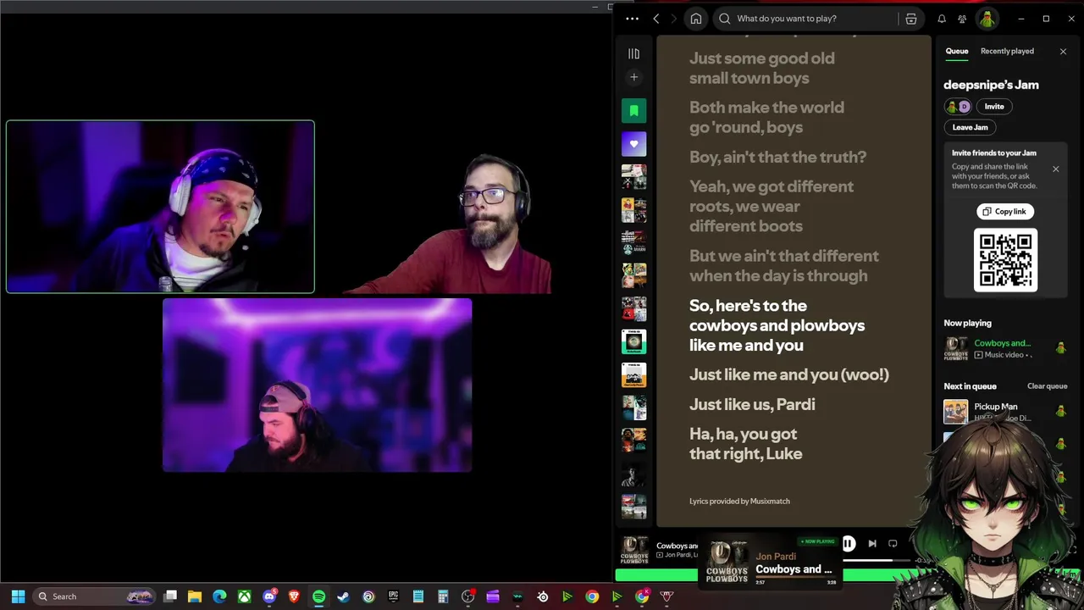The width and height of the screenshot is (1084, 610).
Task: Toggle repeat mode
Action: click(893, 544)
